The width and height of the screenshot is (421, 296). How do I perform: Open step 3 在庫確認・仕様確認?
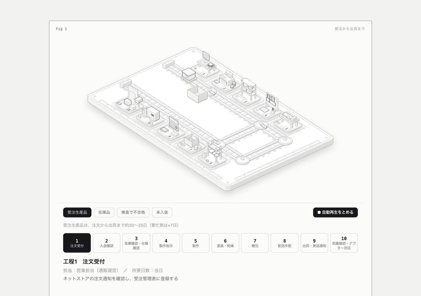(x=136, y=243)
